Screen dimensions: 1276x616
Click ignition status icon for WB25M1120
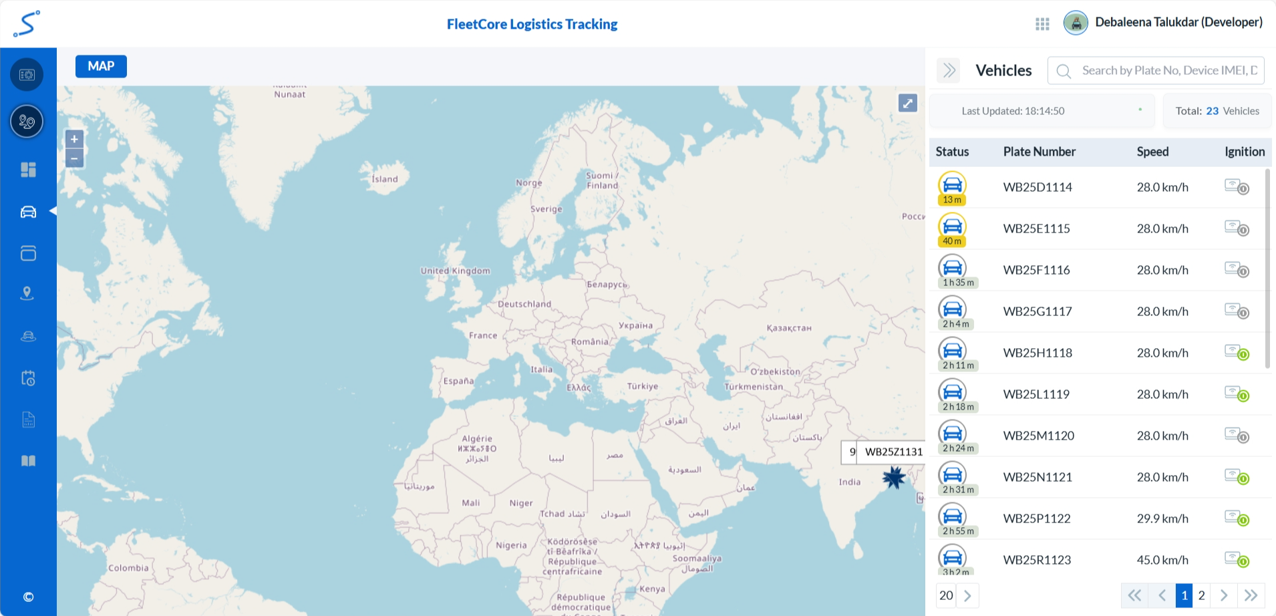pos(1237,436)
